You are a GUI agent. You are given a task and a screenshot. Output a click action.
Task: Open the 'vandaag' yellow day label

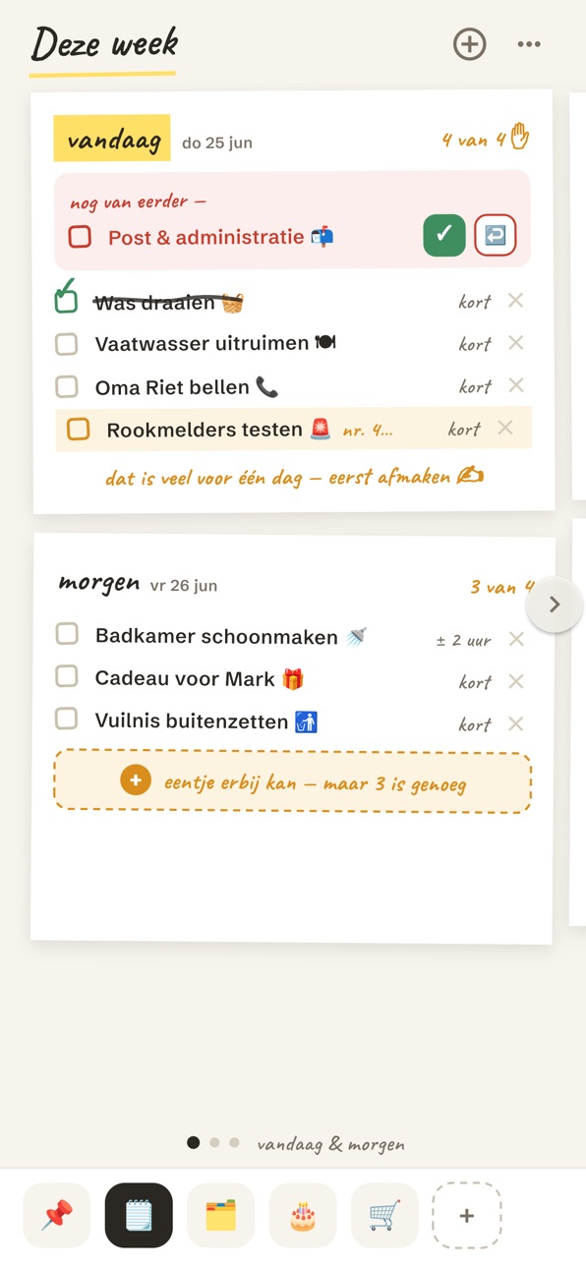113,141
